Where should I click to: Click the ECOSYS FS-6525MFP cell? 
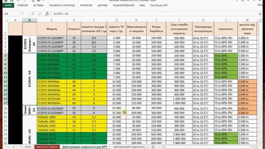(x=52, y=108)
